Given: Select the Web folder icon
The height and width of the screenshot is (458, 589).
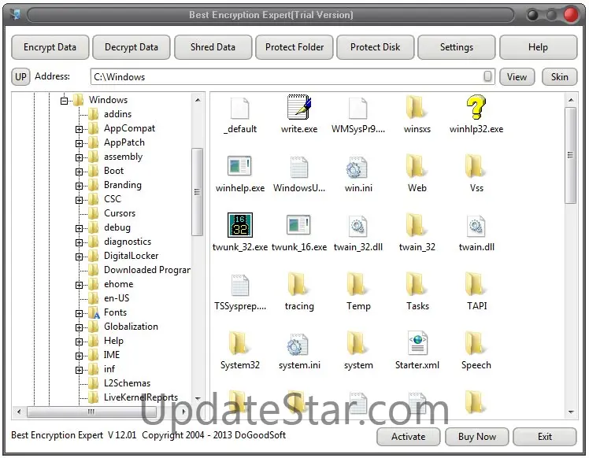Looking at the screenshot, I should [x=417, y=166].
